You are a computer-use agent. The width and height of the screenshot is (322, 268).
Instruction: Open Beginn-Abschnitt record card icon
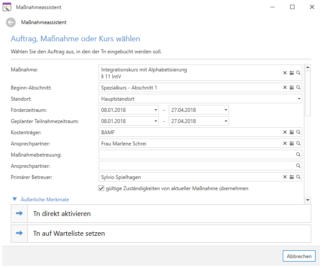coord(291,88)
